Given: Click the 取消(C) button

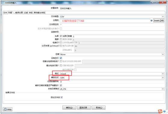Looking at the screenshot, I should [98, 108].
